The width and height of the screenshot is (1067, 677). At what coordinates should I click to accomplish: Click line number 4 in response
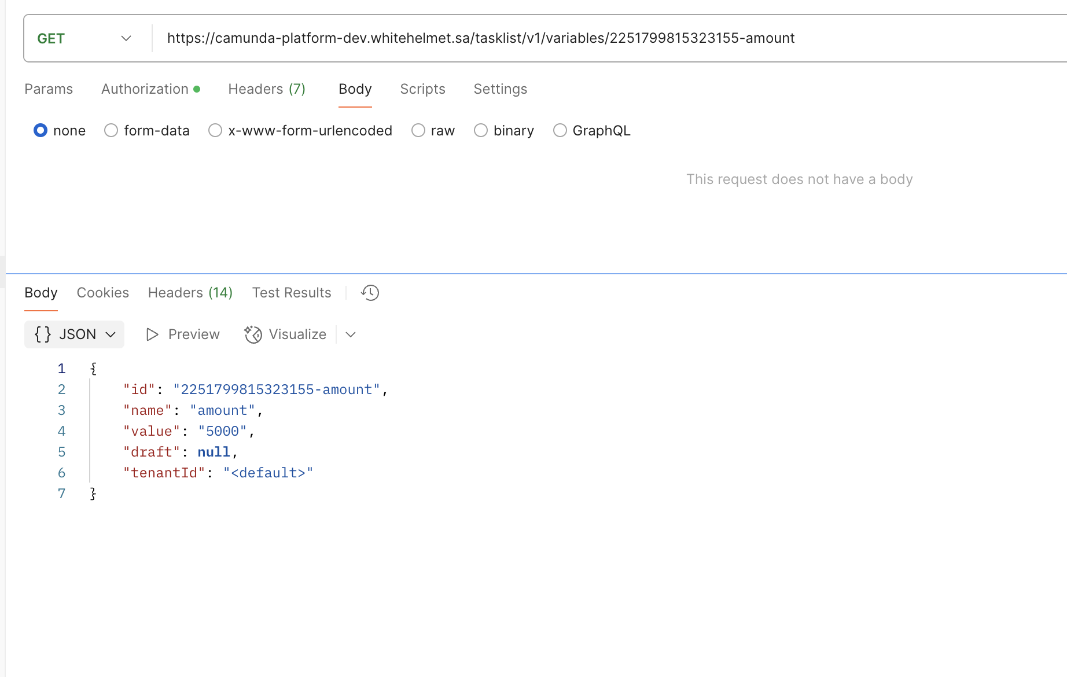pyautogui.click(x=62, y=431)
